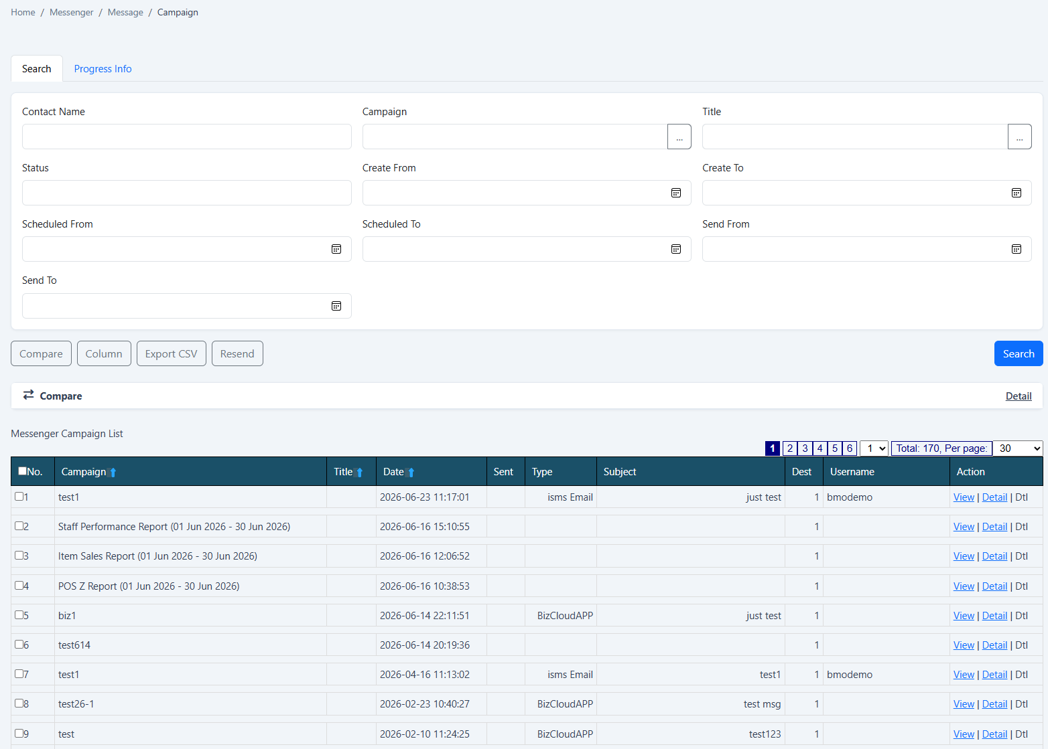This screenshot has width=1048, height=749.
Task: Go to Message breadcrumb
Action: [125, 12]
